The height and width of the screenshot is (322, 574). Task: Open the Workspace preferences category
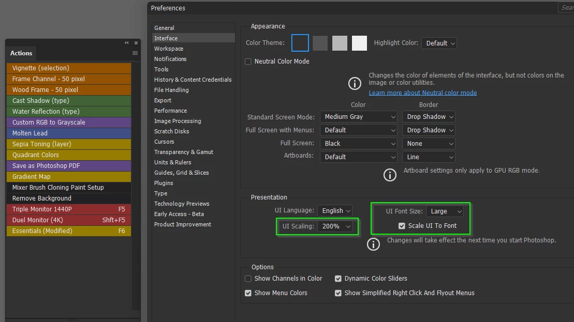click(x=193, y=49)
